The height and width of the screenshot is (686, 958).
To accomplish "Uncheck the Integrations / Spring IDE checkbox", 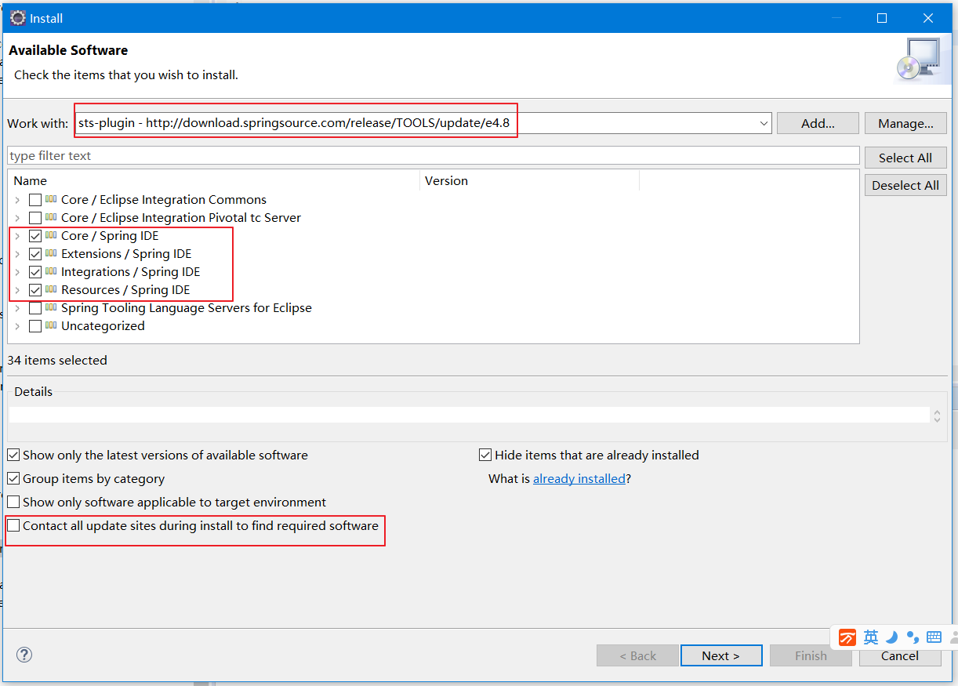I will [35, 272].
